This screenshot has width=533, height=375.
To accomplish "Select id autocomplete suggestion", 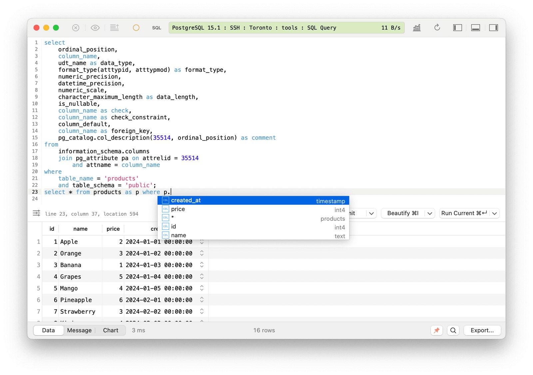I will click(253, 226).
